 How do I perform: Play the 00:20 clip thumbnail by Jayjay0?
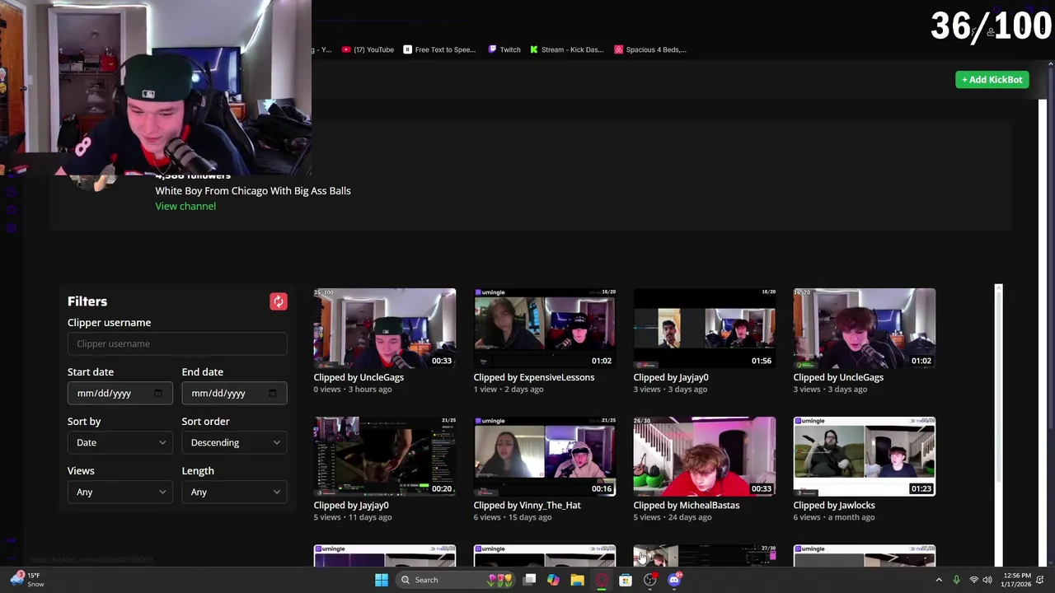[384, 456]
